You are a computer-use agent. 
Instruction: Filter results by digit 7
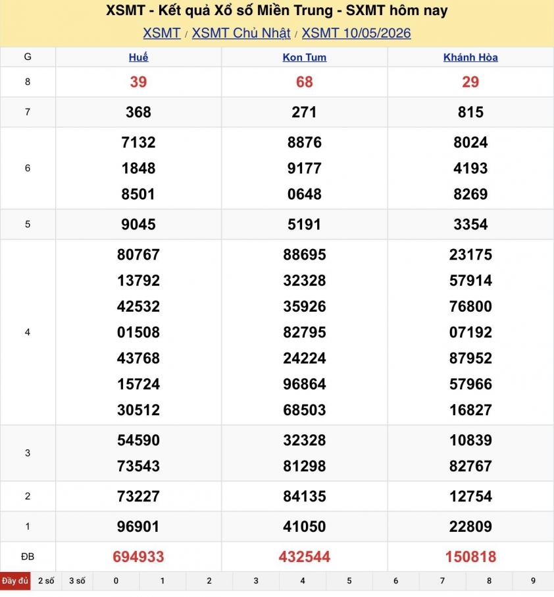(442, 581)
